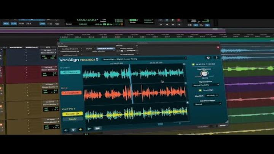Click the plus icon on the dub waveform

click(x=186, y=83)
